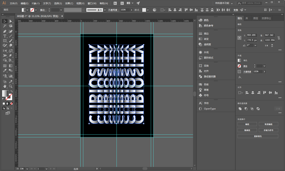Image resolution: width=285 pixels, height=171 pixels.
Task: Select the Zoom tool in the toolbox
Action: tap(11, 86)
